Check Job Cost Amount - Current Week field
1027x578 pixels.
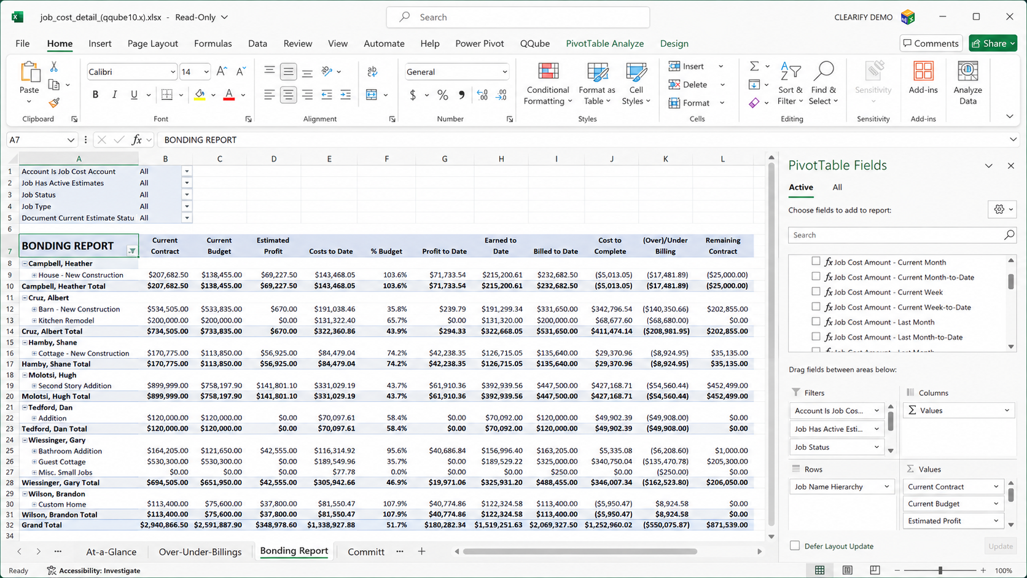[x=816, y=292]
